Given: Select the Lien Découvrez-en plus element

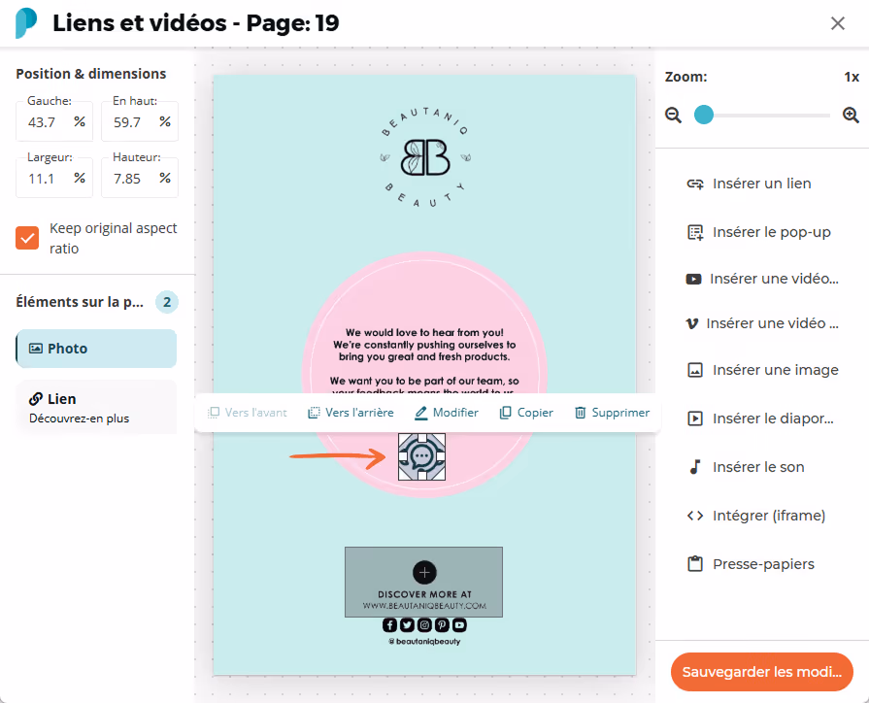Looking at the screenshot, I should 96,408.
